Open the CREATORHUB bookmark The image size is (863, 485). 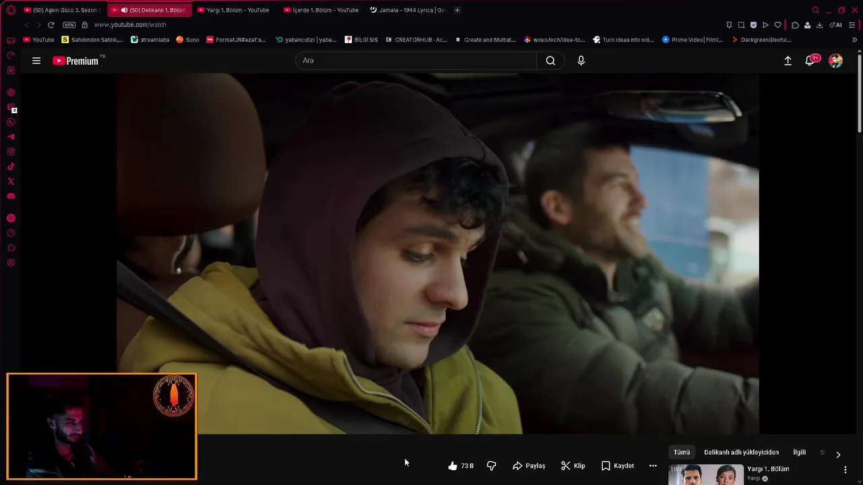point(417,40)
